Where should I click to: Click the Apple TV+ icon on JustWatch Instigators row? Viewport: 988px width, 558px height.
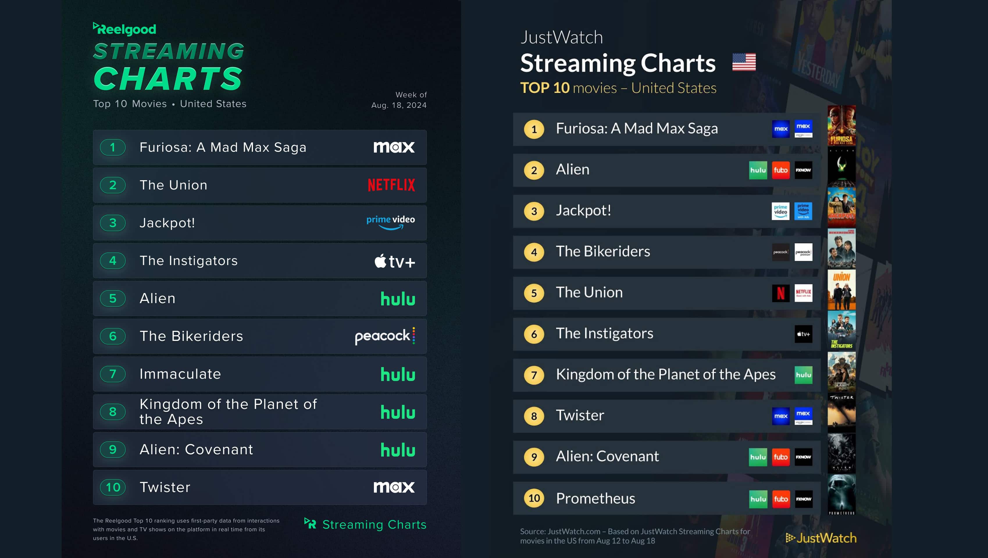(804, 334)
